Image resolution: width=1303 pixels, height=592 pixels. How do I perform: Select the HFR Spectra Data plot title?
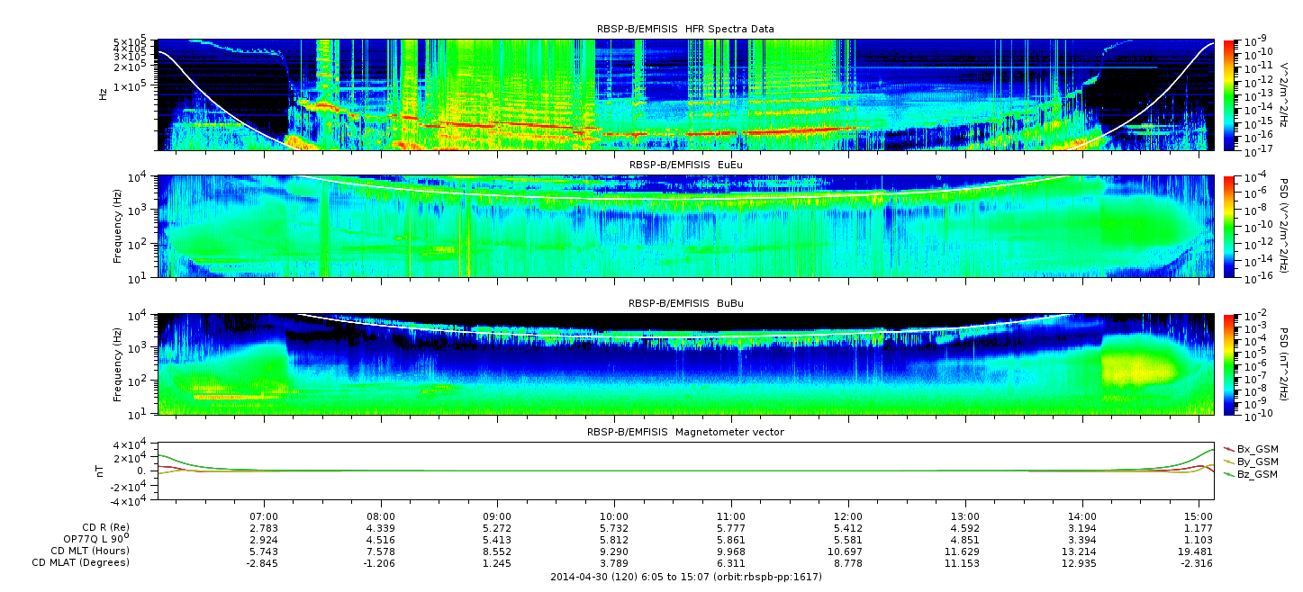pos(685,29)
